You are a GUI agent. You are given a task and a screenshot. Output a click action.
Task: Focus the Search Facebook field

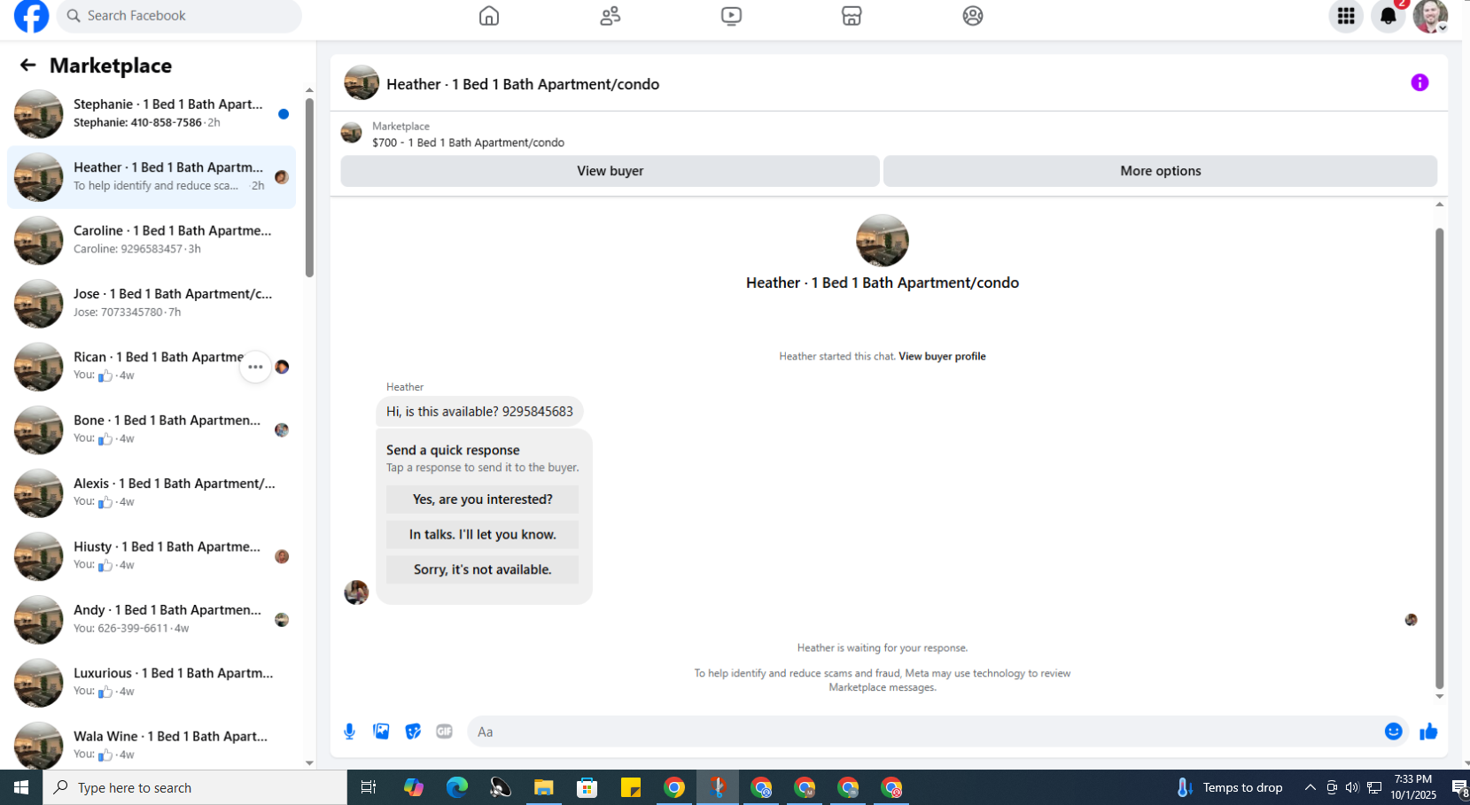[179, 16]
